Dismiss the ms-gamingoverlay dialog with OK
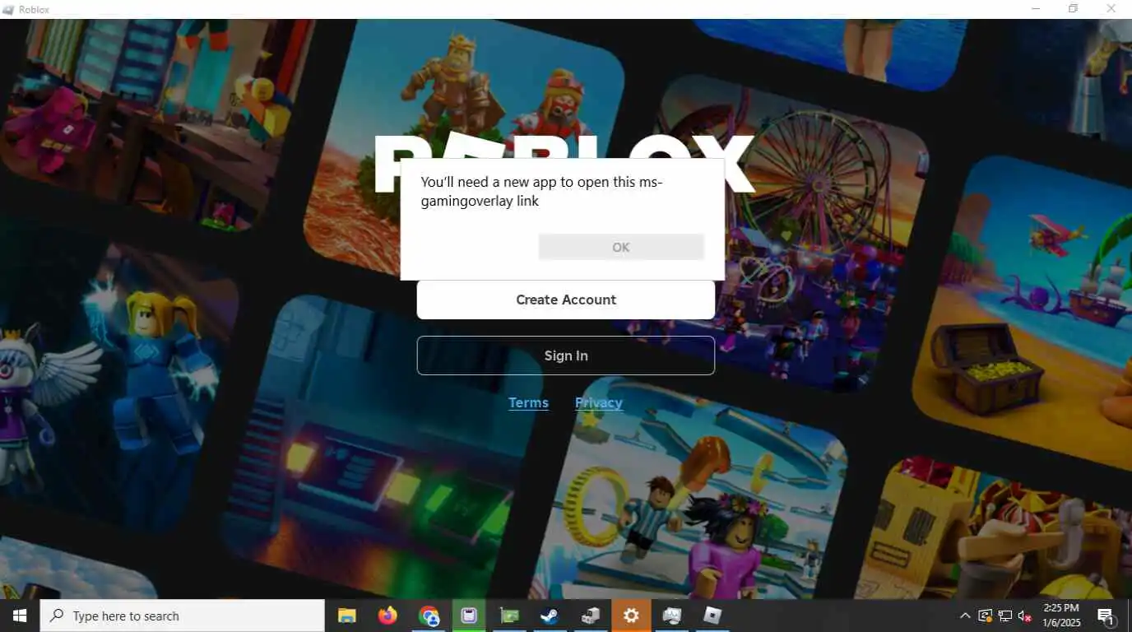Screen dimensions: 1132x632 point(621,247)
